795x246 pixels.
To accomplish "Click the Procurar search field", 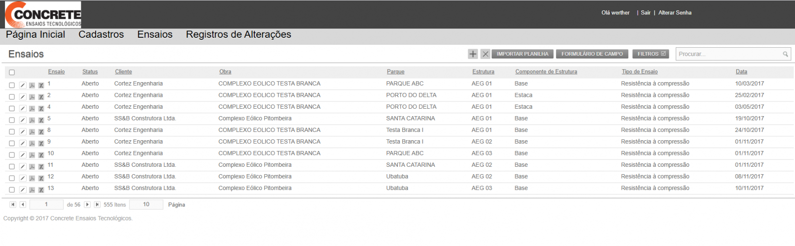I will [733, 54].
